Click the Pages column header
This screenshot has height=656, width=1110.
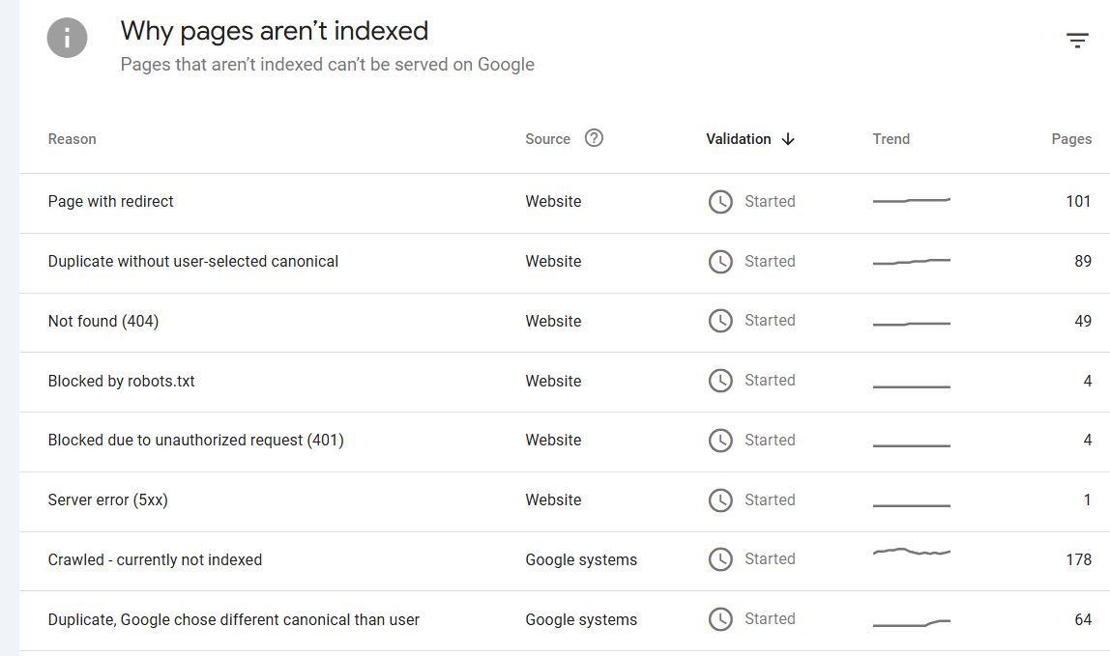click(x=1071, y=139)
